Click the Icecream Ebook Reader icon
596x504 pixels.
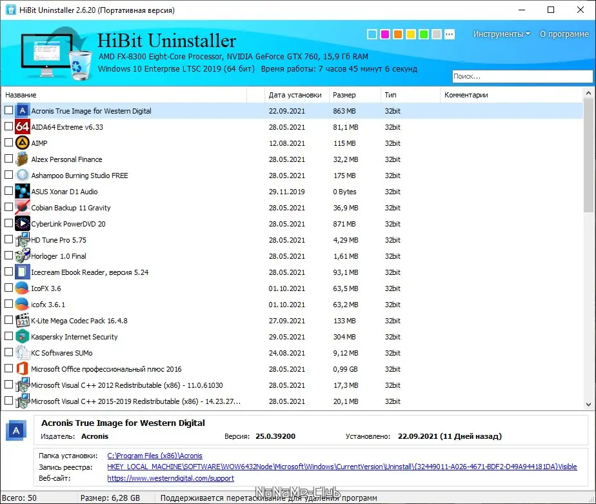click(23, 272)
